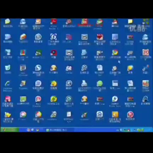Open the red circular icon in bottom row
Screen dimensions: 153x153
pos(130,114)
